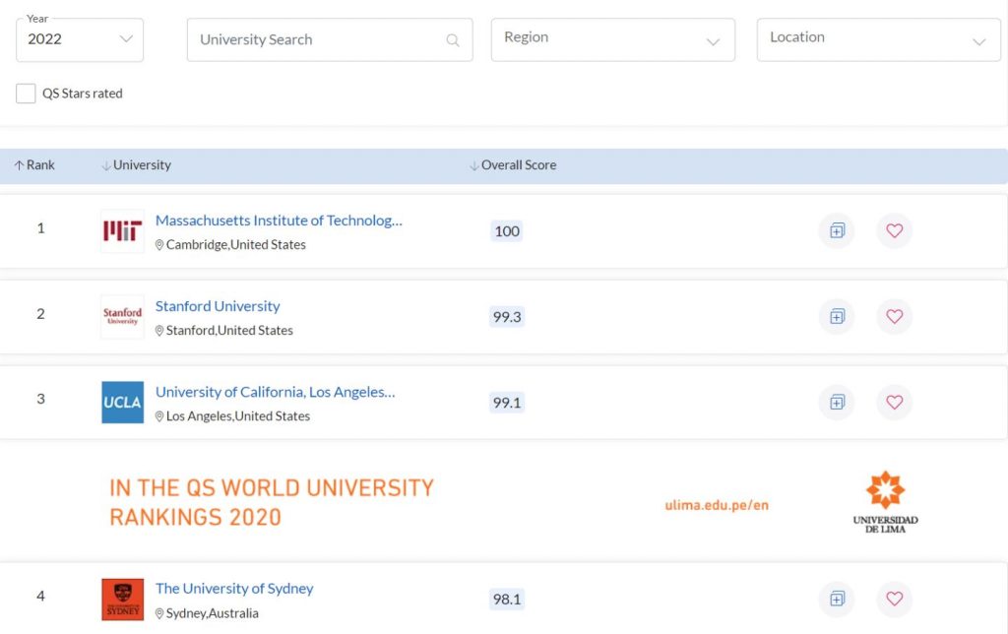The width and height of the screenshot is (1008, 634).
Task: Open the Year 2022 dropdown
Action: tap(80, 39)
